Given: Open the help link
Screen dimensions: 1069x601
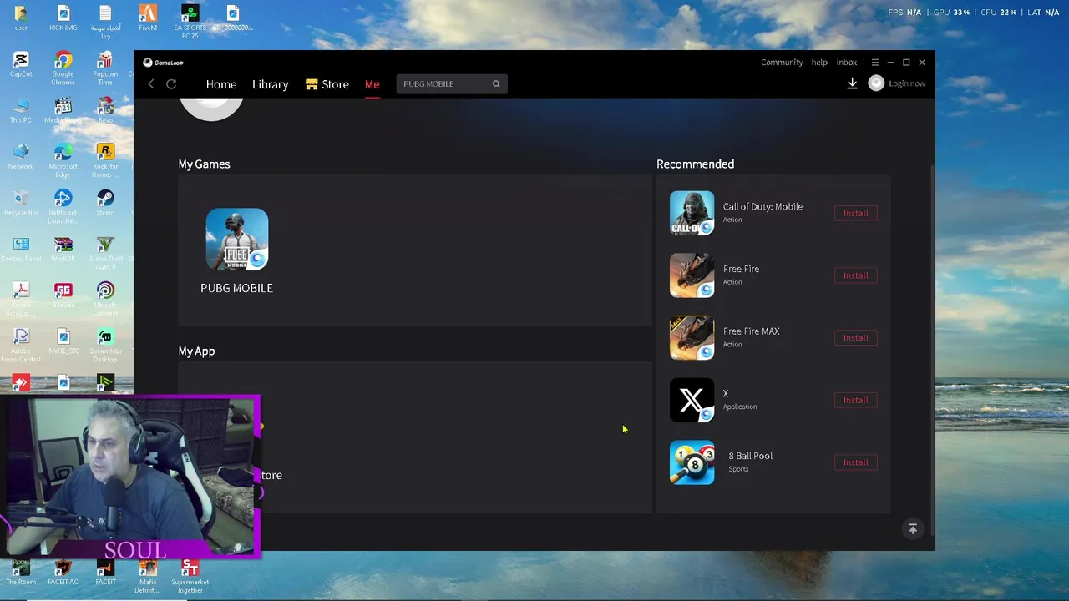Looking at the screenshot, I should coord(819,63).
